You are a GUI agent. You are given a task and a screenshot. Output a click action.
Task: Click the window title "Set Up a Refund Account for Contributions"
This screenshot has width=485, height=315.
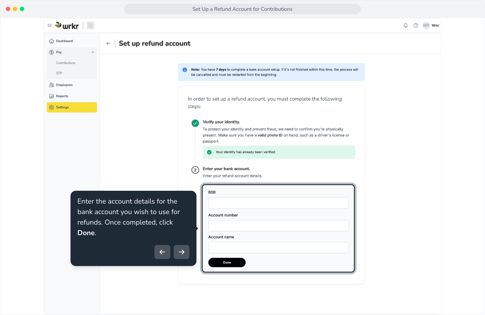point(242,9)
